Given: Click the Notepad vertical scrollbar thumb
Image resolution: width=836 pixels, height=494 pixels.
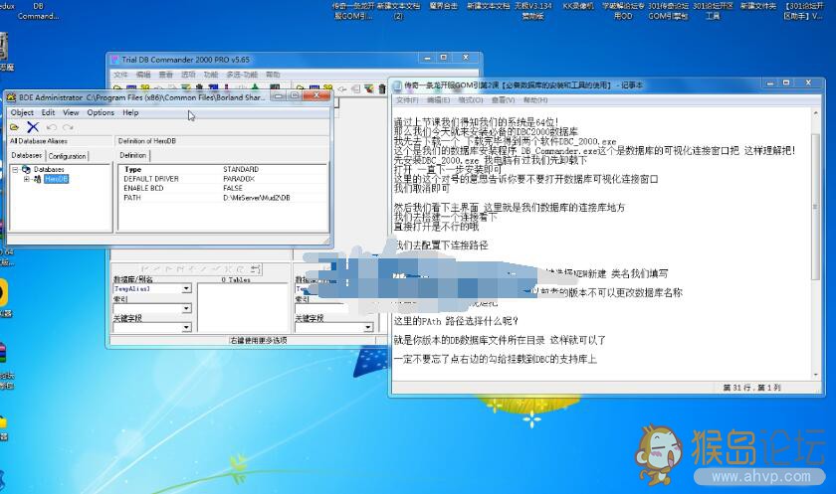Looking at the screenshot, I should coord(816,207).
